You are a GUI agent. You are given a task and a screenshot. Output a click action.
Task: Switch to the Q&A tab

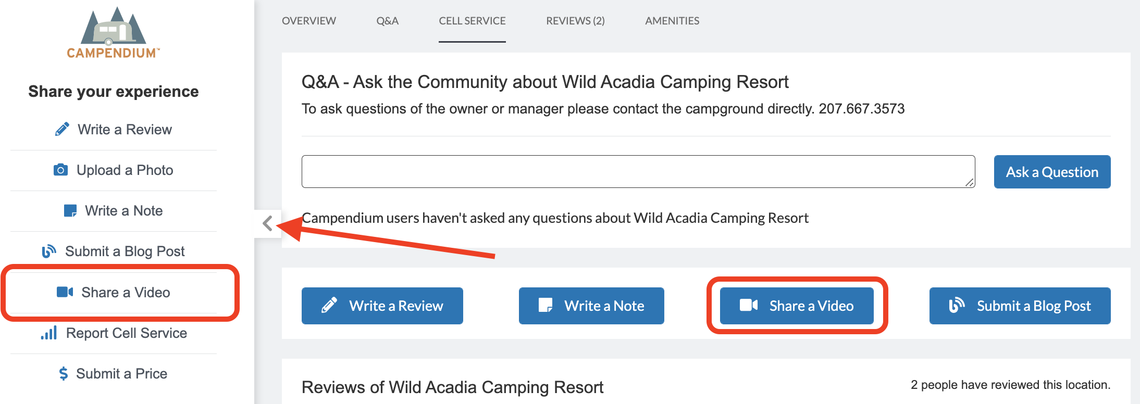point(388,21)
